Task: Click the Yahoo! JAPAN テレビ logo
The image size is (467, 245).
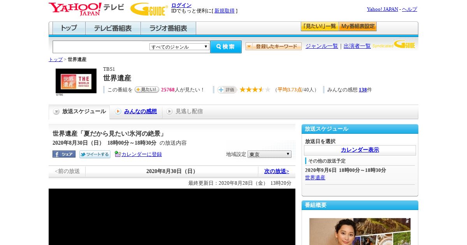Action: (x=86, y=9)
